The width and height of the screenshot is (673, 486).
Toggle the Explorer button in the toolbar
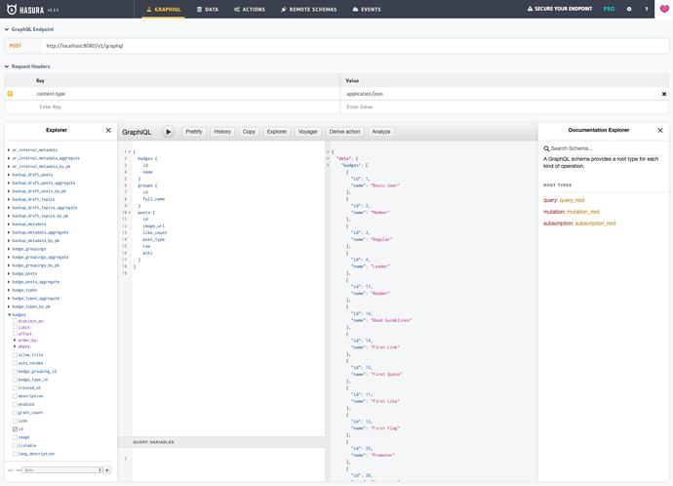277,132
